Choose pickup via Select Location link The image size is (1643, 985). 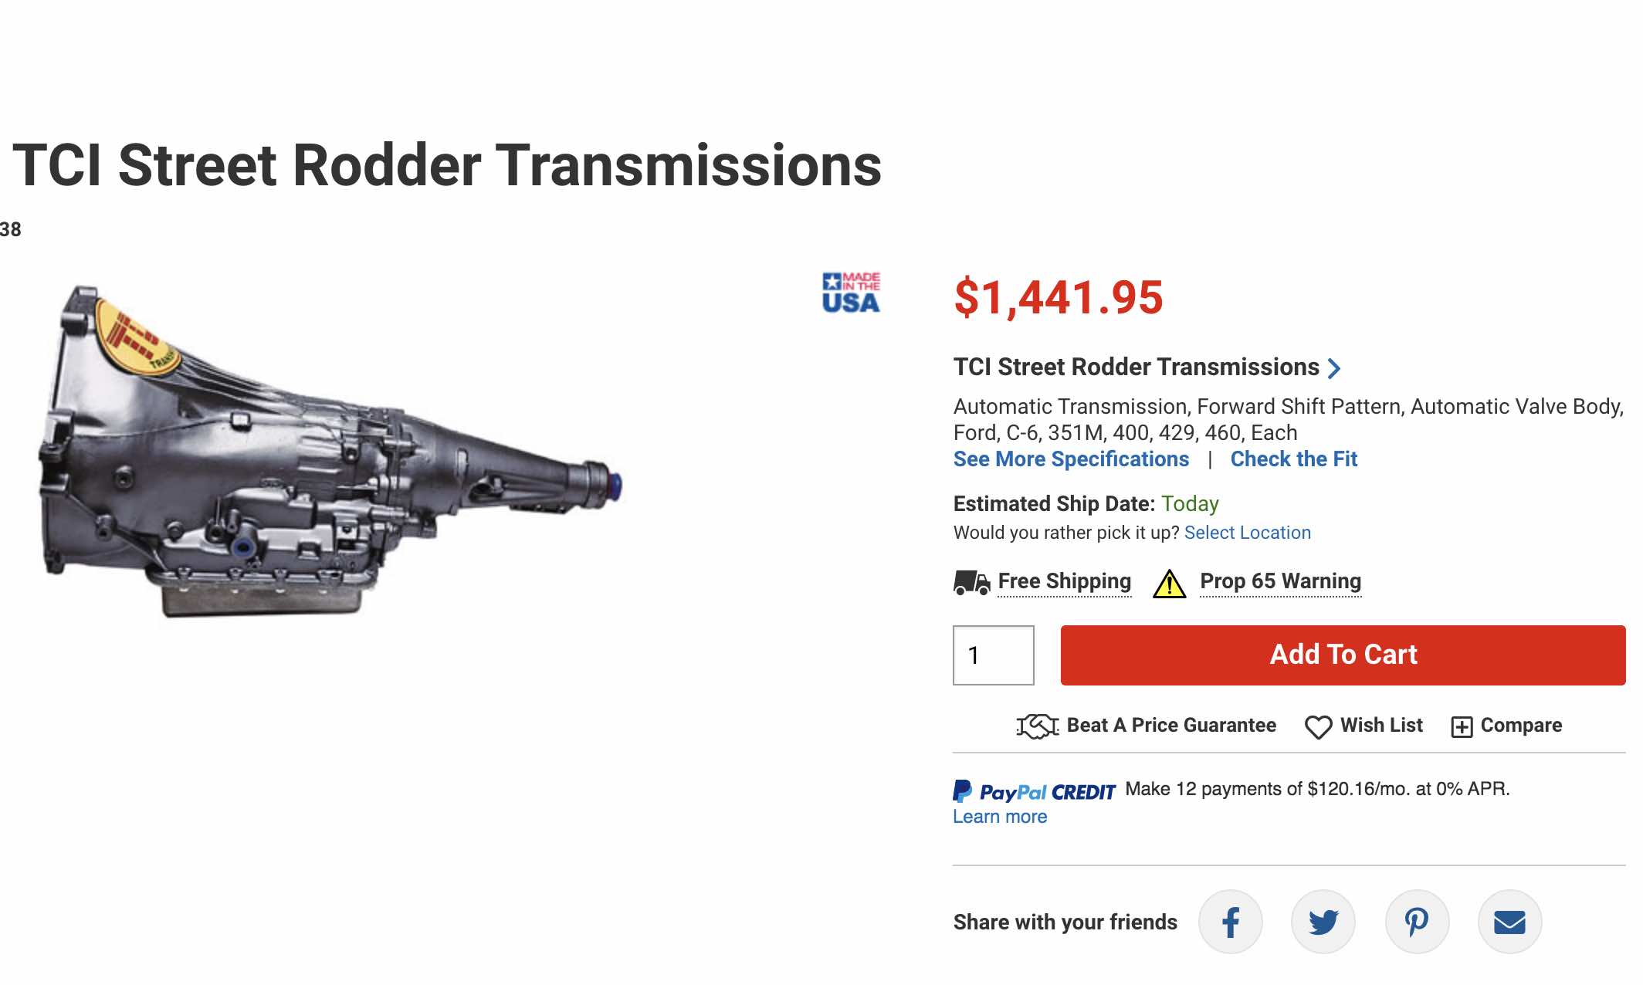tap(1247, 533)
